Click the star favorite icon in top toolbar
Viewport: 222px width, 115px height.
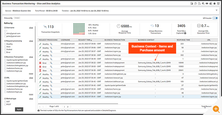tap(215, 4)
